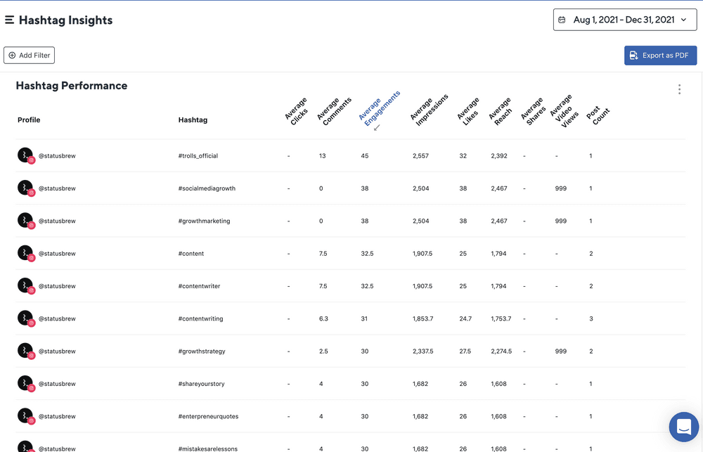
Task: Sort by Average Reach column header
Action: coord(499,110)
